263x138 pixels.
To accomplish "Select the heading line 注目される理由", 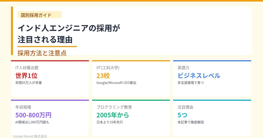I will click(x=45, y=40).
